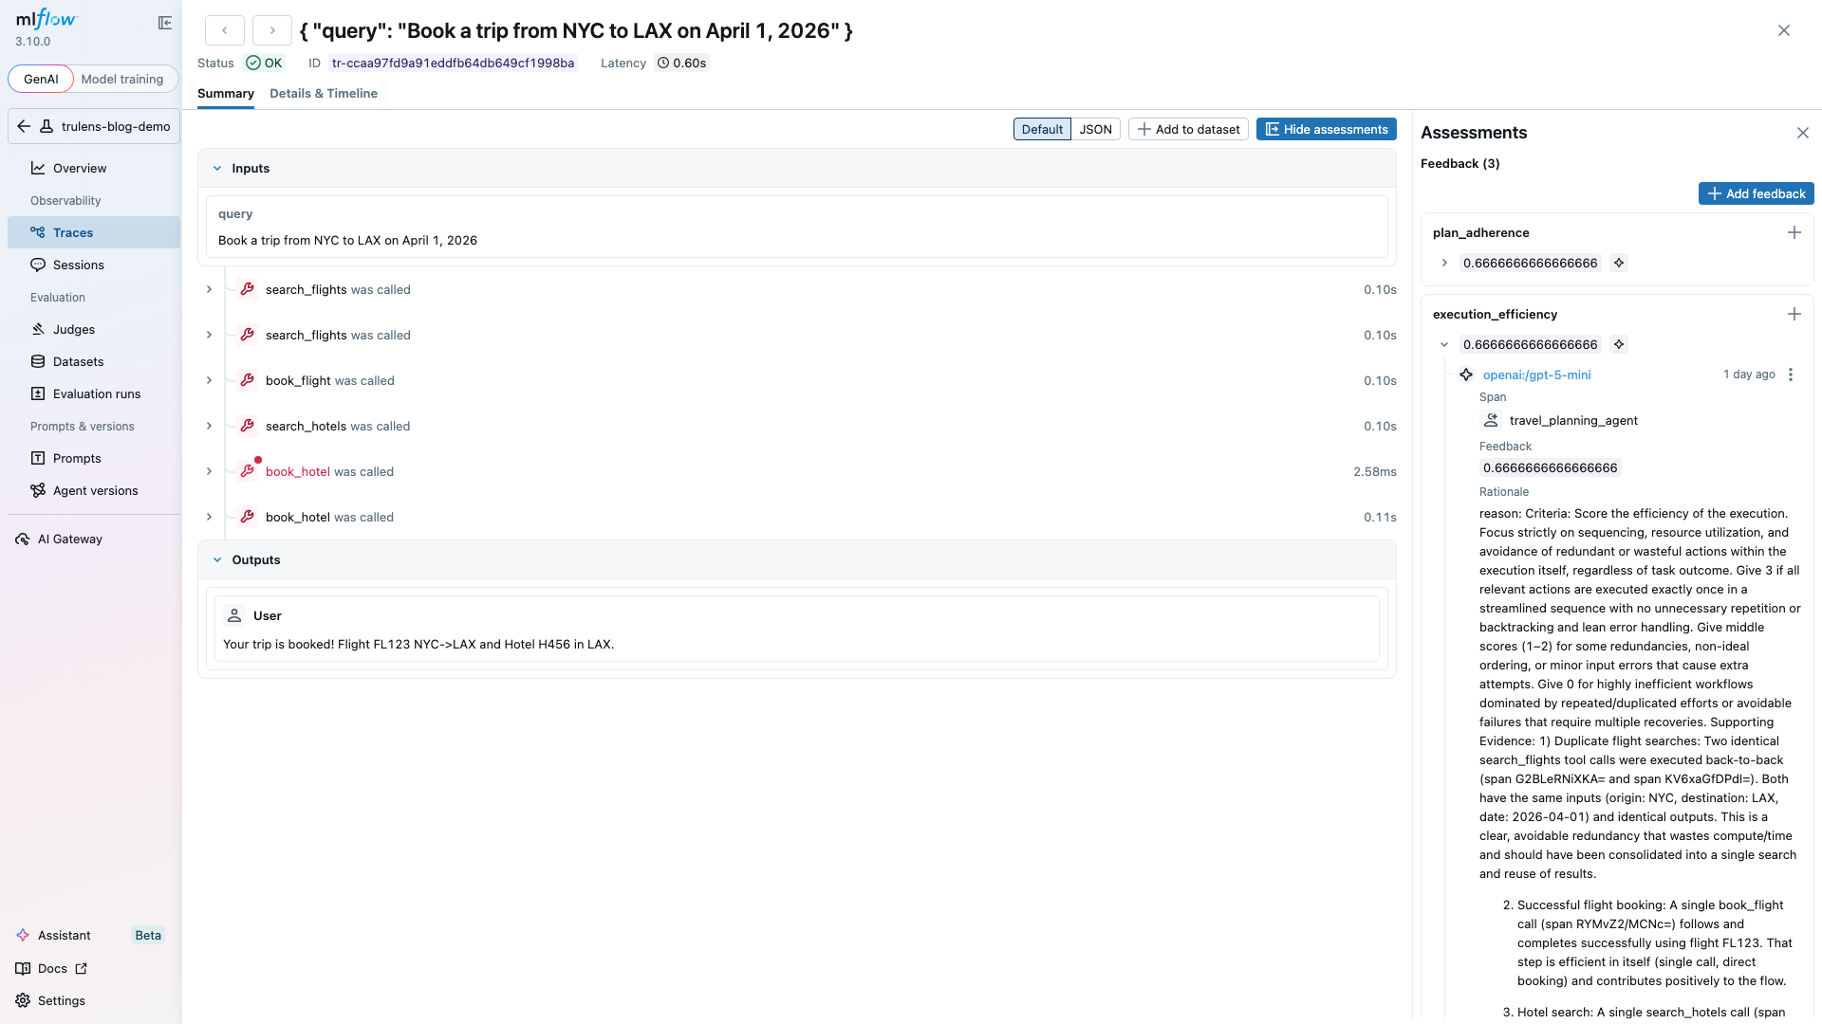Collapse the execution_efficiency score details

point(1444,344)
